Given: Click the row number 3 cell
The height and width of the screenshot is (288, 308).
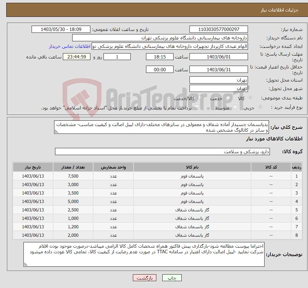Looking at the screenshot, I should tap(297, 193).
